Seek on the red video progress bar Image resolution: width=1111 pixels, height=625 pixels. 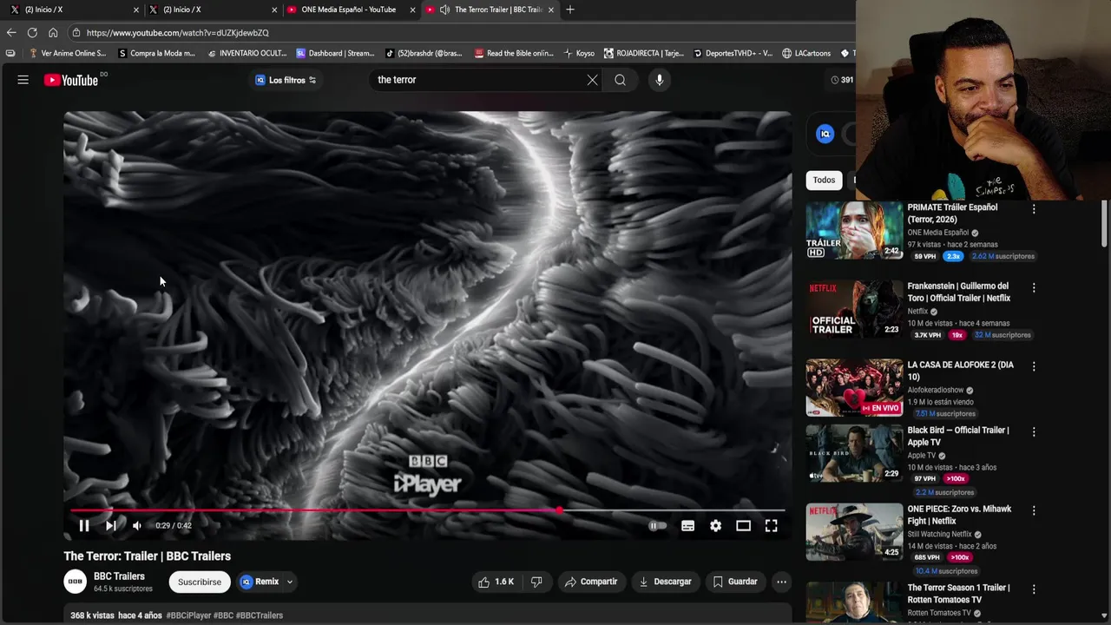pyautogui.click(x=427, y=510)
